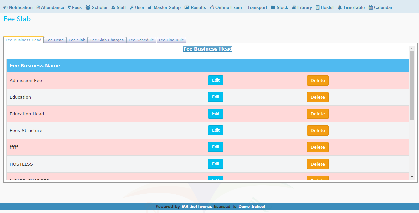419x213 pixels.
Task: Click the Library book icon
Action: [x=294, y=8]
